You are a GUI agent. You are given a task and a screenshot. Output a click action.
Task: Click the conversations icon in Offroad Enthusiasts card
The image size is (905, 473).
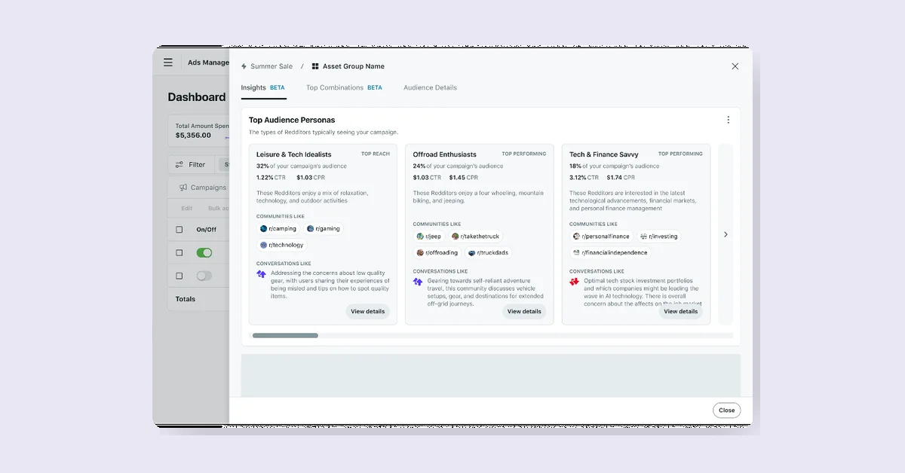[416, 282]
